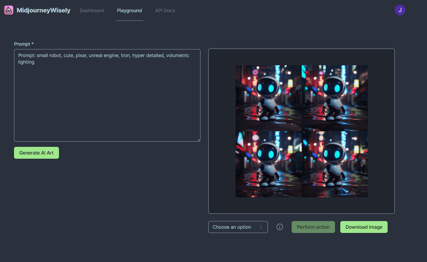Select the bottom-right robot image
The width and height of the screenshot is (427, 262).
pyautogui.click(x=334, y=164)
